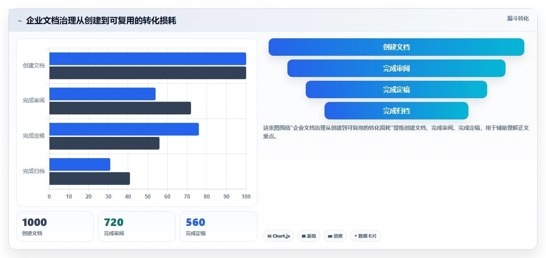Click the blue bar for 完成审阅
Viewport: 546px width, 258px height.
tap(102, 94)
